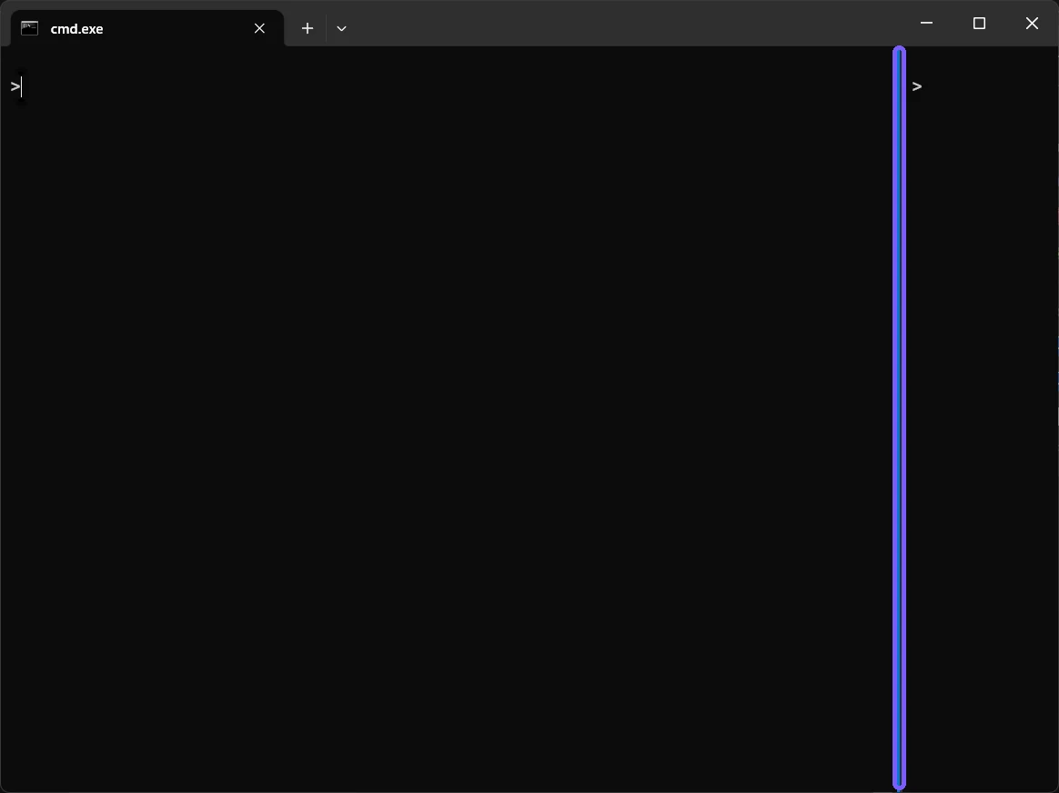Image resolution: width=1059 pixels, height=793 pixels.
Task: Focus the right terminal pane prompt
Action: (916, 86)
